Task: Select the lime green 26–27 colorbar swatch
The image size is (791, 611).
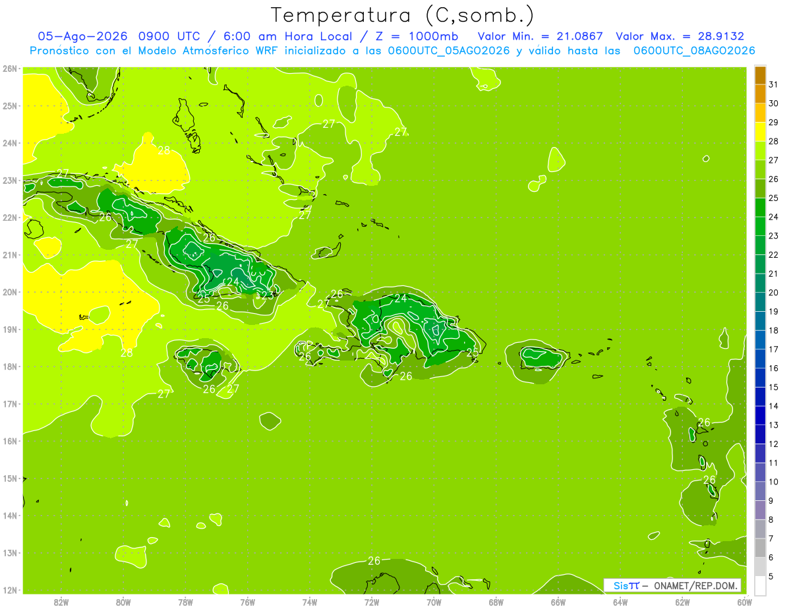Action: [760, 170]
